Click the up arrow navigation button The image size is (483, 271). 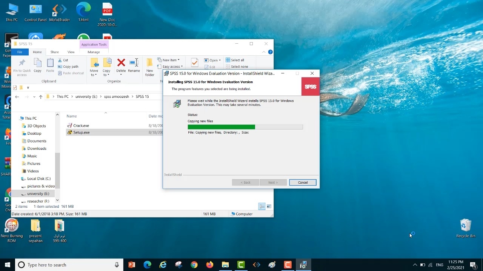41,97
